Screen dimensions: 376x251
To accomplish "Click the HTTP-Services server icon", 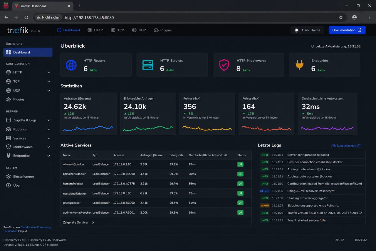I will point(148,65).
